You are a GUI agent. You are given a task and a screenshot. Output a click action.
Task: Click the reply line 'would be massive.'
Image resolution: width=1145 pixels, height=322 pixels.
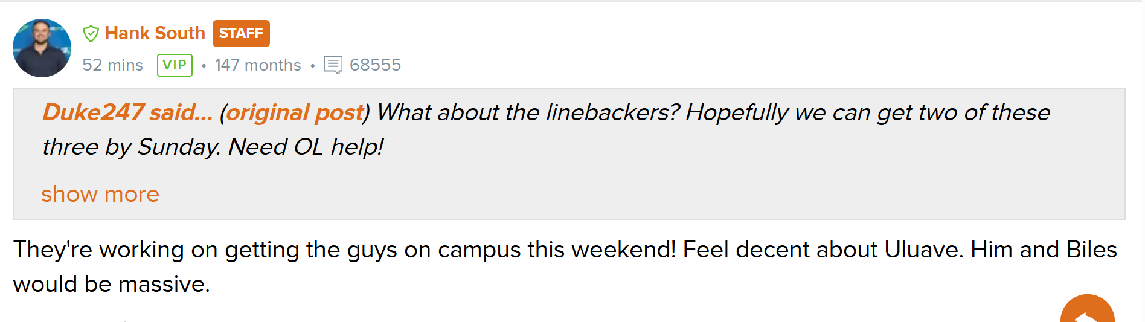pos(112,284)
